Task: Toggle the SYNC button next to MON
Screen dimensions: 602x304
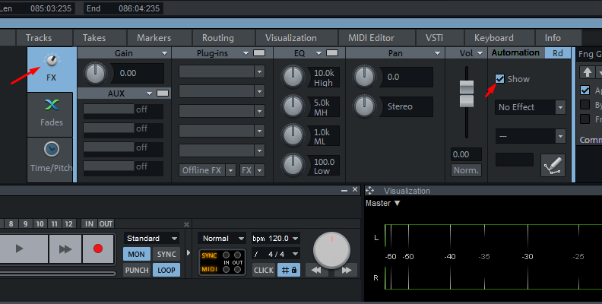Action: 166,254
